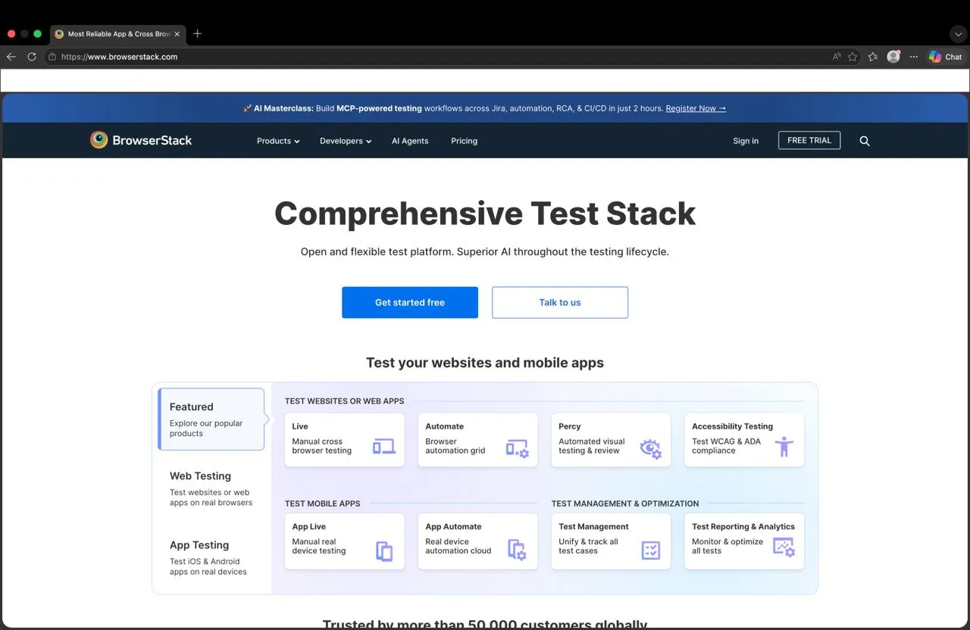
Task: Open the site search magnifier icon
Action: click(x=865, y=141)
